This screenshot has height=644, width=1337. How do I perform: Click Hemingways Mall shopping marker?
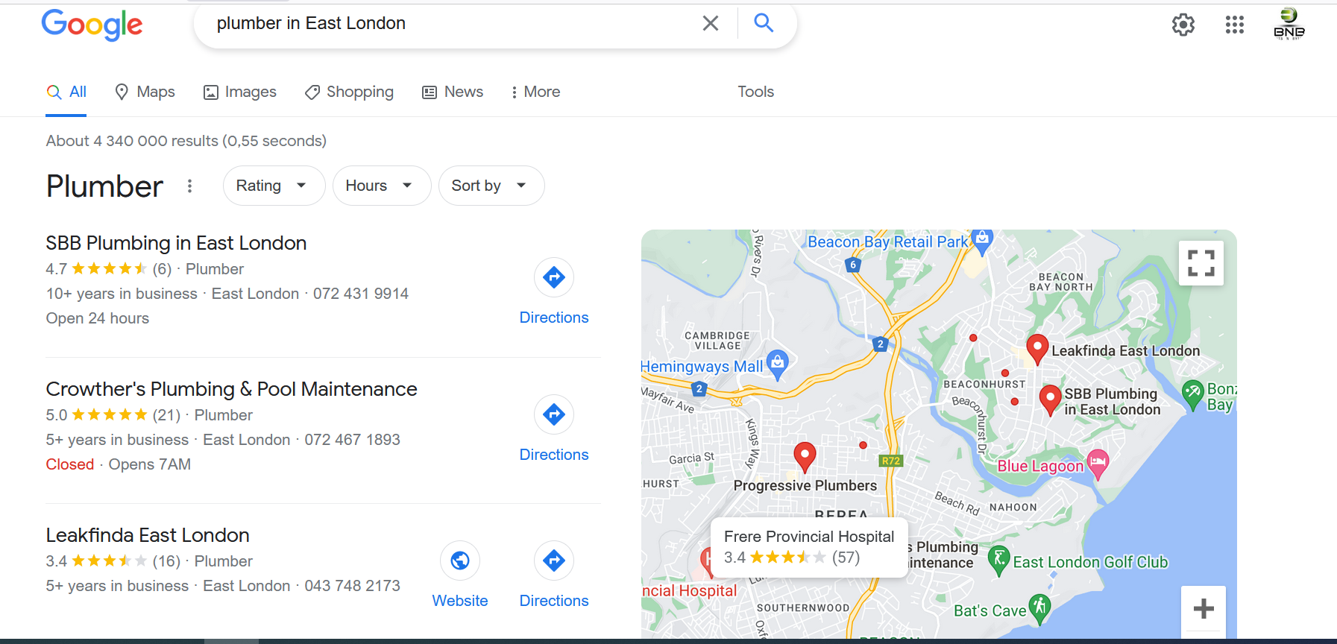pos(778,364)
